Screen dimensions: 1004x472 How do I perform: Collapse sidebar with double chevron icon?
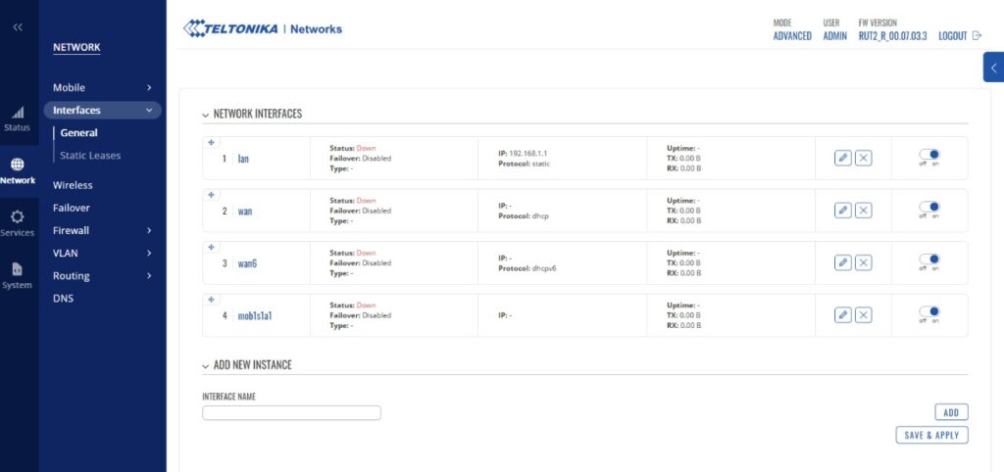coord(18,27)
